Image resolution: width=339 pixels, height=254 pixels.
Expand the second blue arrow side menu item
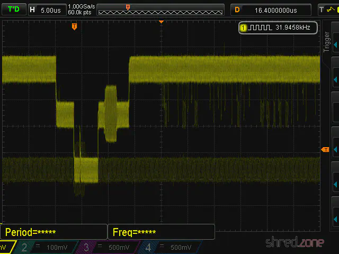pyautogui.click(x=335, y=79)
